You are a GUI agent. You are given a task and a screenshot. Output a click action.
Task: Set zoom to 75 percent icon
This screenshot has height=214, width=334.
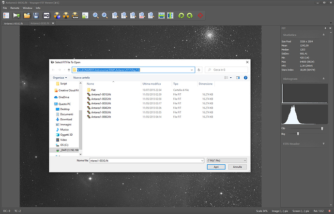133,15
